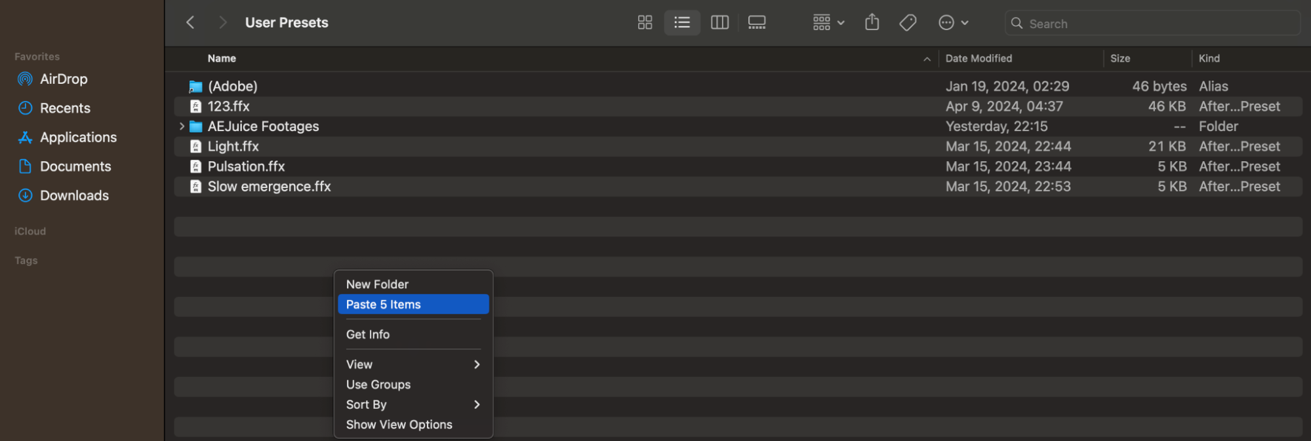Image resolution: width=1311 pixels, height=441 pixels.
Task: Click the Edit Tags icon
Action: 908,23
